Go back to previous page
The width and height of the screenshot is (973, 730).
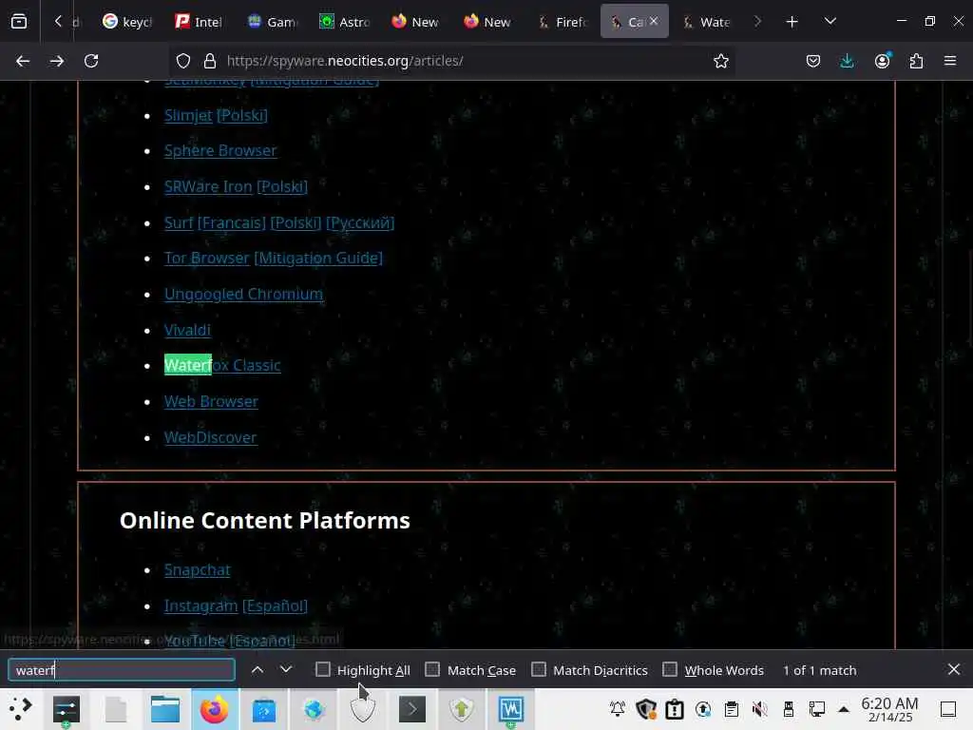(23, 61)
